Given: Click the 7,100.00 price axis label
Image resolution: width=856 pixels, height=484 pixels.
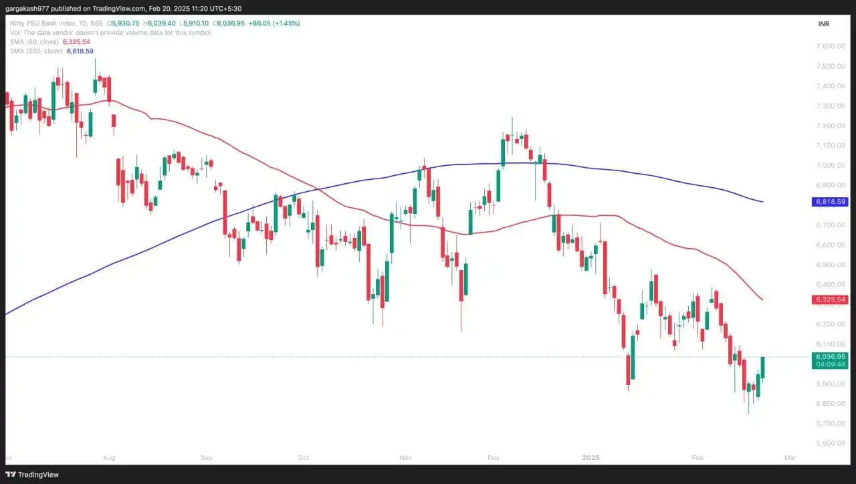Looking at the screenshot, I should point(831,146).
